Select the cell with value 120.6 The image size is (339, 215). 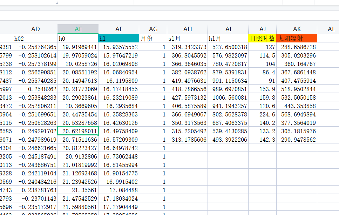(263, 106)
